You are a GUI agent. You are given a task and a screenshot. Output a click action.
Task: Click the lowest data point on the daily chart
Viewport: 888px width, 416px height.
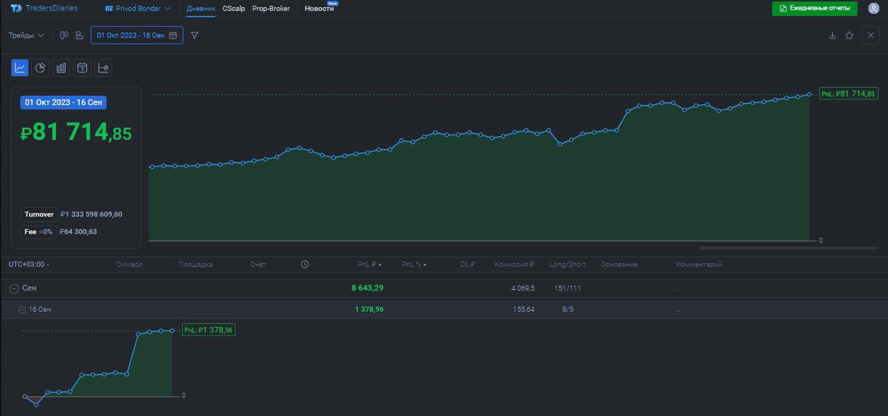pyautogui.click(x=36, y=405)
